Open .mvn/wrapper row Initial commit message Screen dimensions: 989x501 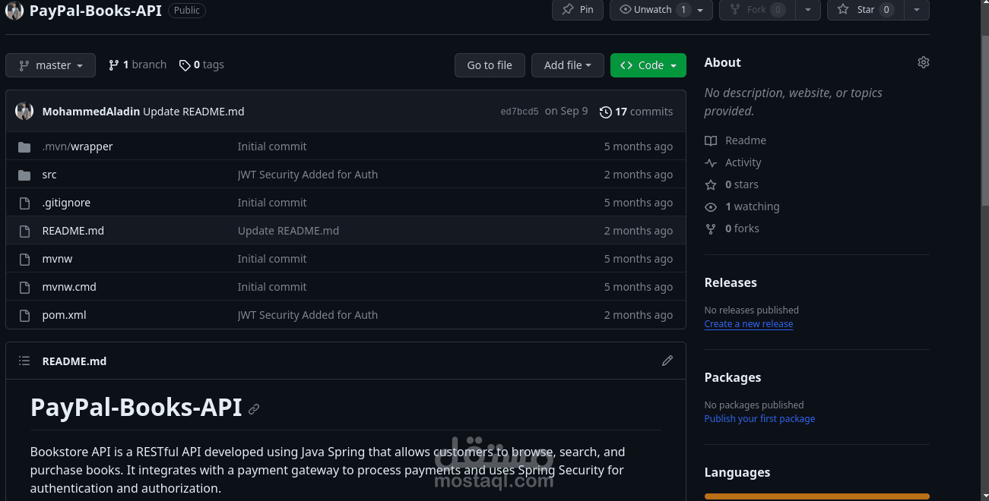pos(272,147)
